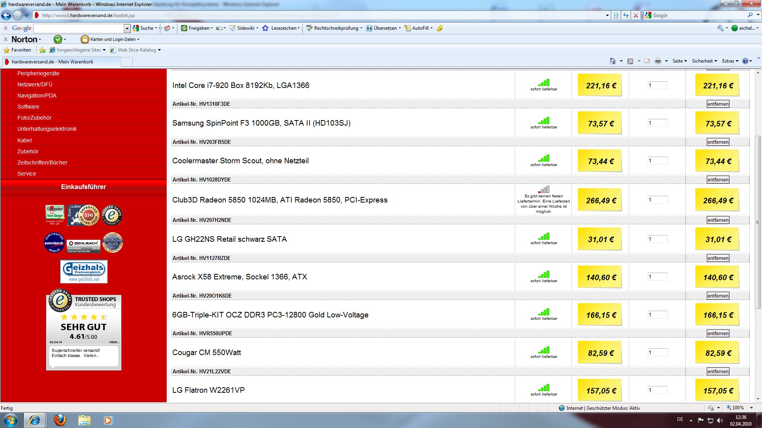Click the page vertical scrollbar thumb
The height and width of the screenshot is (428, 762).
click(x=758, y=222)
